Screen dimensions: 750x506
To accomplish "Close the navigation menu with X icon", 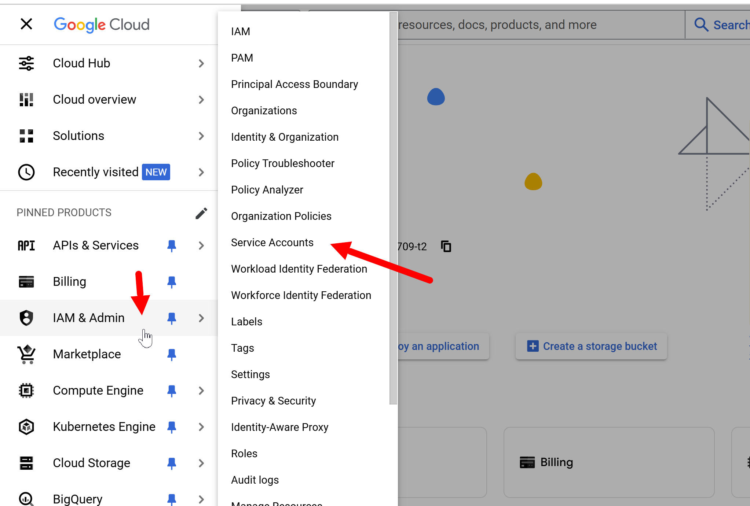I will pos(26,24).
